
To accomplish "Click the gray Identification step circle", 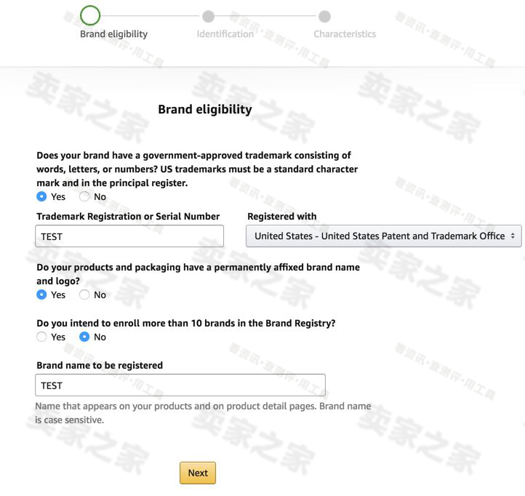I will (208, 16).
